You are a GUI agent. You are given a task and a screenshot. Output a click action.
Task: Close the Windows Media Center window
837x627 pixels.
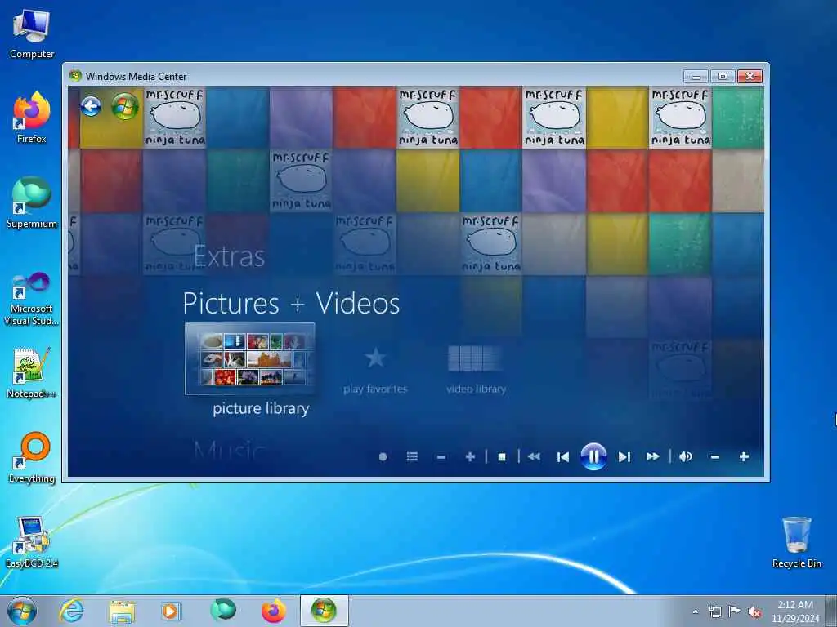[750, 76]
